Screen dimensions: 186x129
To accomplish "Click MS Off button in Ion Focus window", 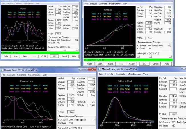I will pos(132,64).
